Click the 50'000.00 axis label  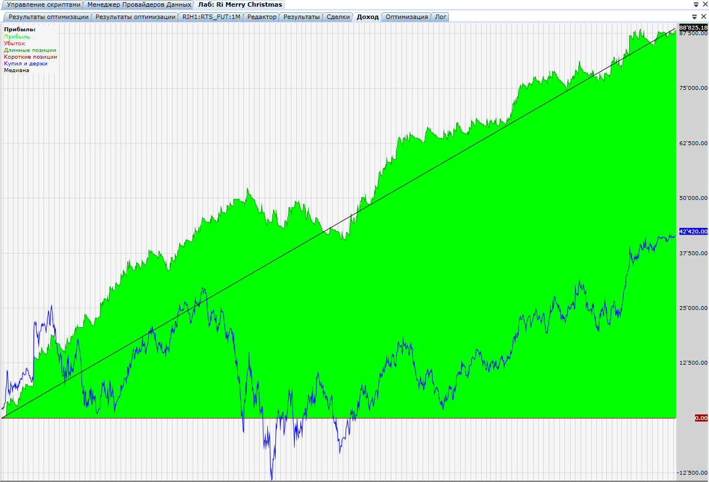(693, 198)
